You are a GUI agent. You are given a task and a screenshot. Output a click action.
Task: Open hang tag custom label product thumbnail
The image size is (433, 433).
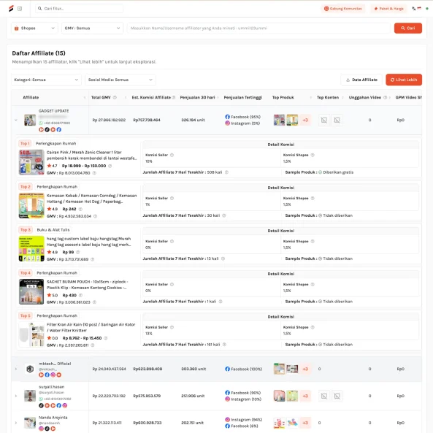point(31,248)
